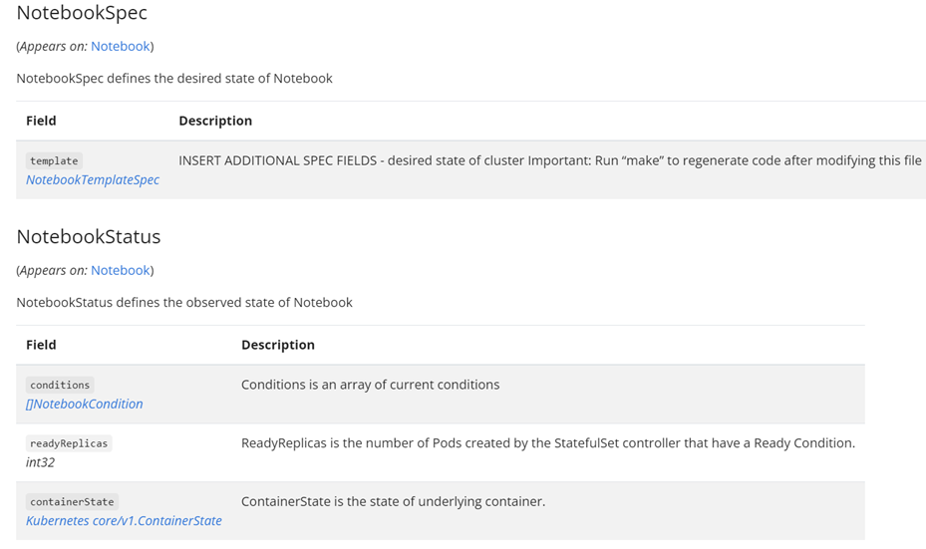Click the int32 type under readyReplicas
This screenshot has height=549, width=926.
40,462
